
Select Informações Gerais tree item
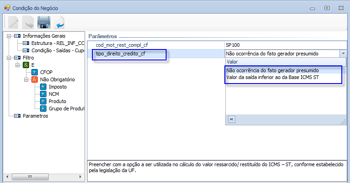pos(44,36)
